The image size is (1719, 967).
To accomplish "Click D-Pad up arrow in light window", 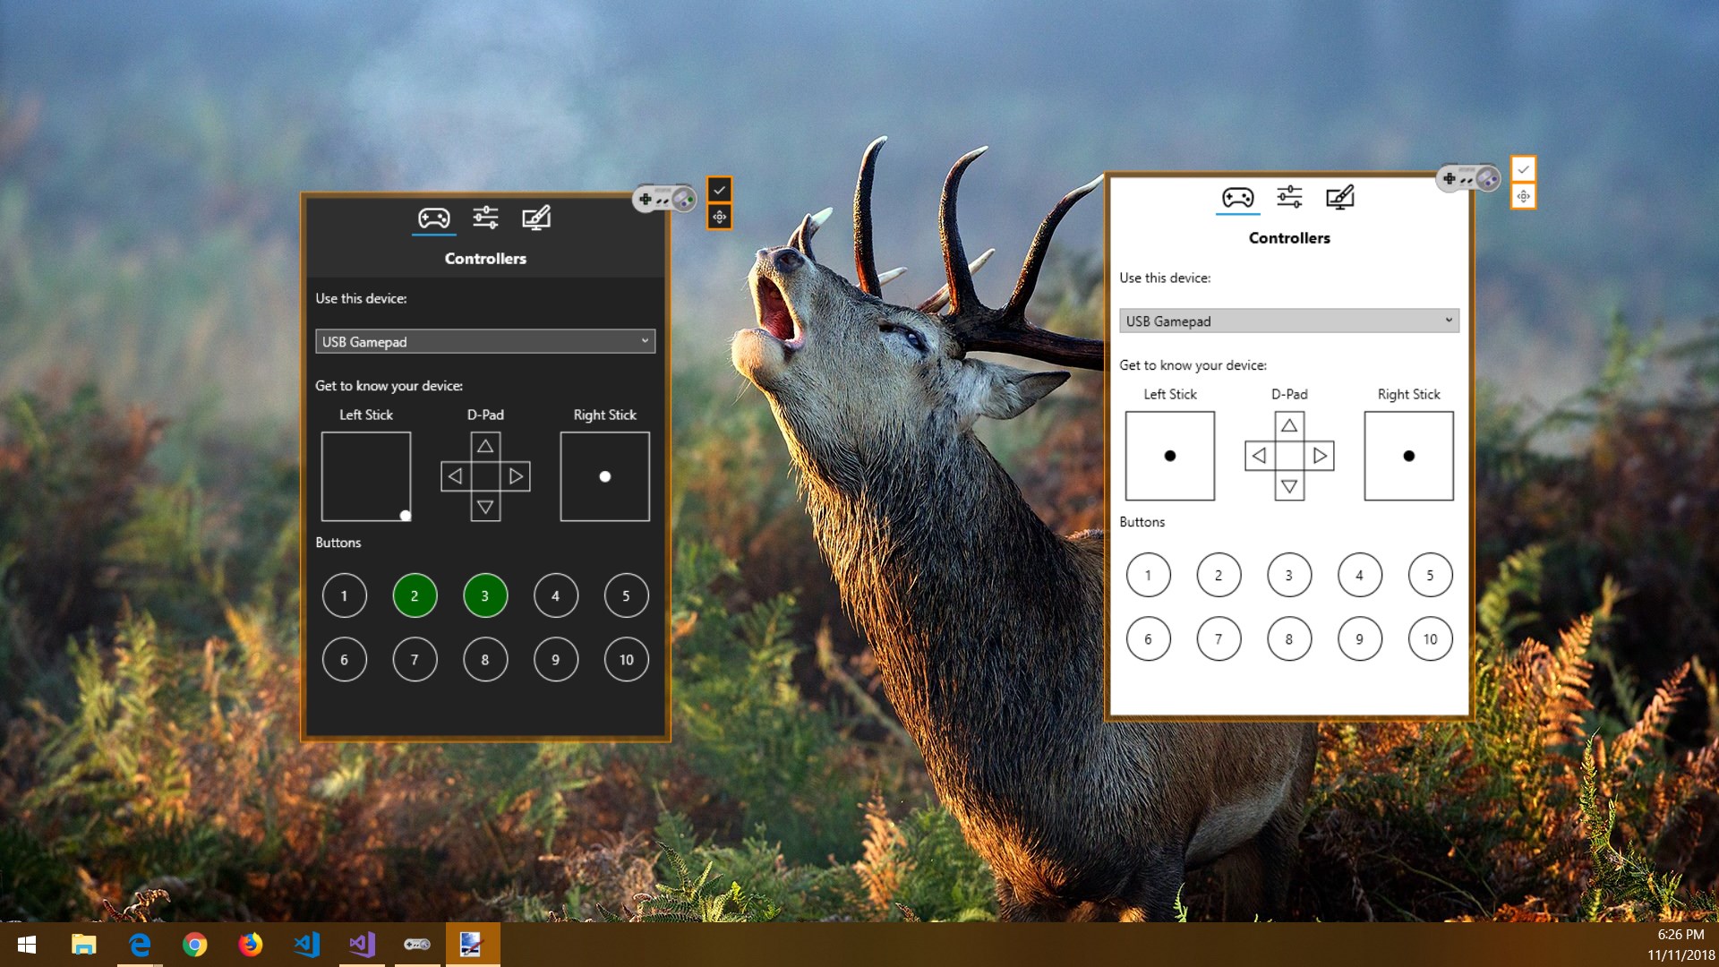I will pyautogui.click(x=1288, y=426).
